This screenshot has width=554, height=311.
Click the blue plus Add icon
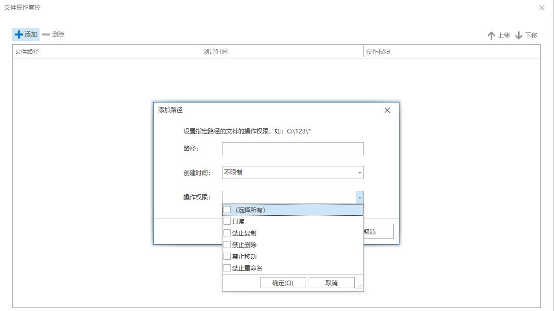[18, 34]
